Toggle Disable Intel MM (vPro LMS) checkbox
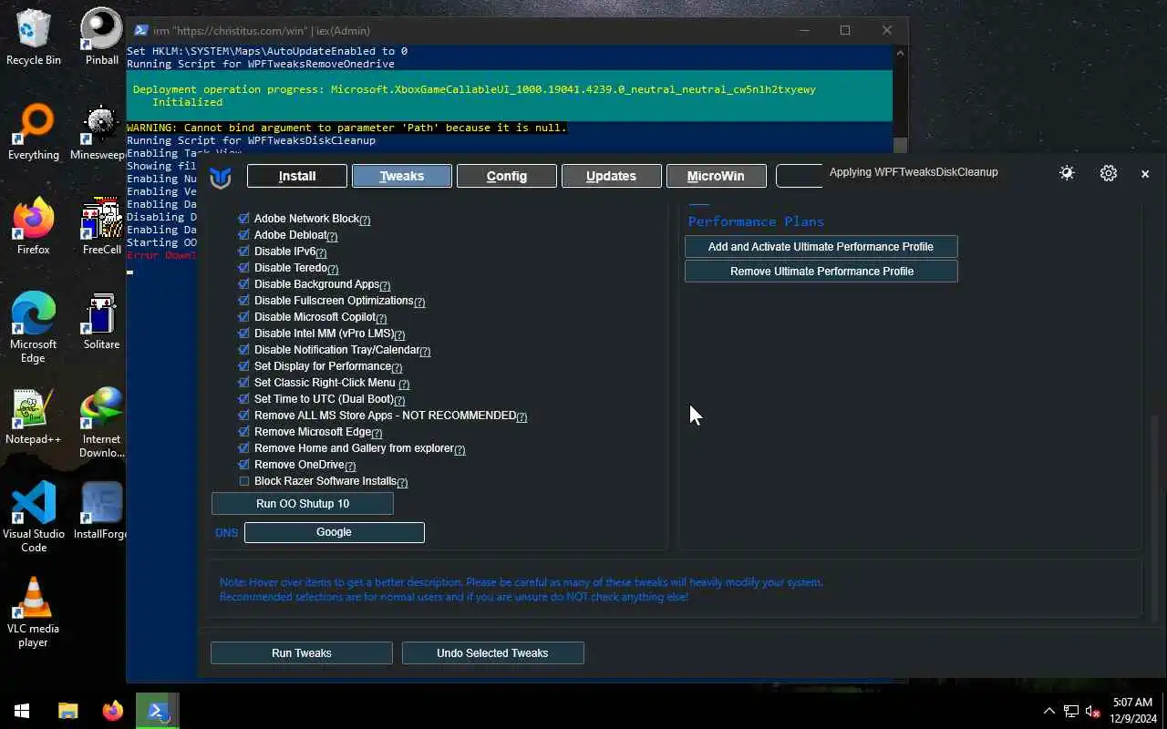 (x=243, y=334)
